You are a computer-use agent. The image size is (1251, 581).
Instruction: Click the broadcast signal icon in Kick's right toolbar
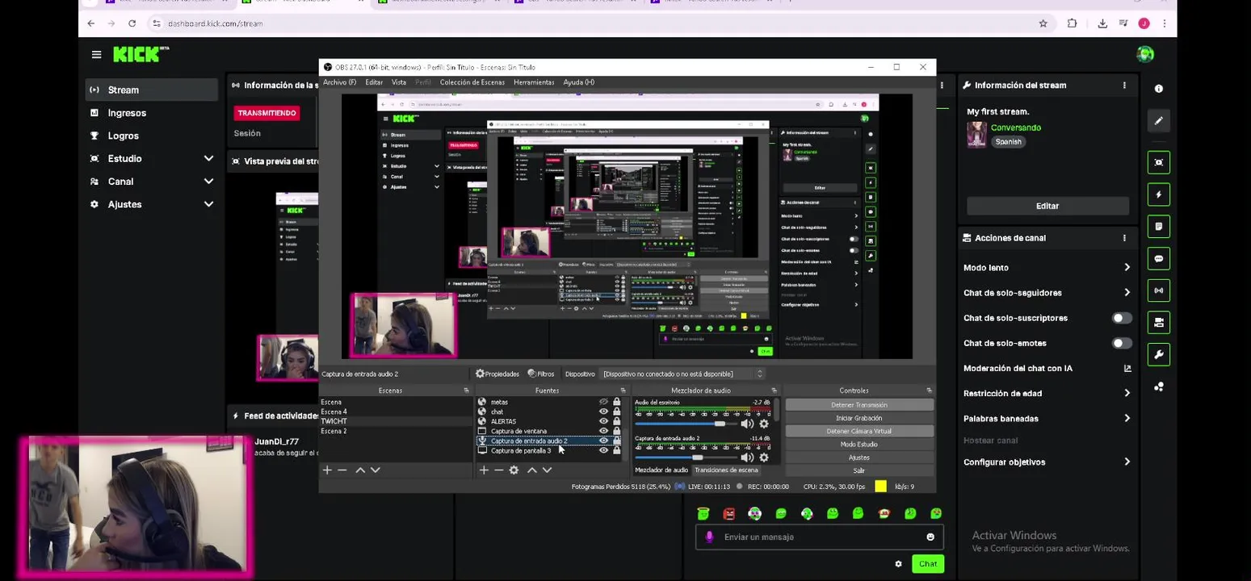[x=1159, y=290]
